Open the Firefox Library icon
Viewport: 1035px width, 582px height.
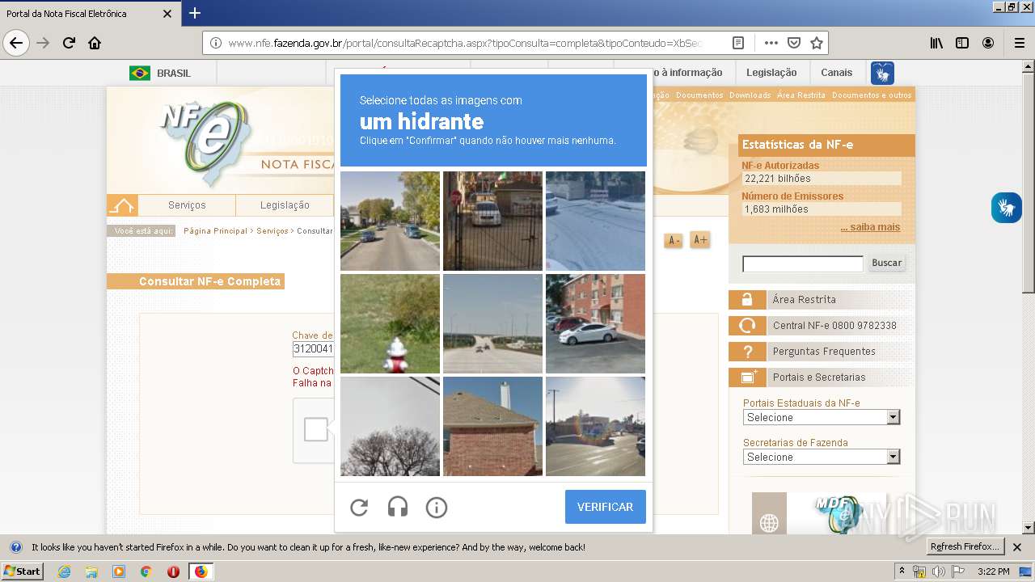[x=936, y=43]
